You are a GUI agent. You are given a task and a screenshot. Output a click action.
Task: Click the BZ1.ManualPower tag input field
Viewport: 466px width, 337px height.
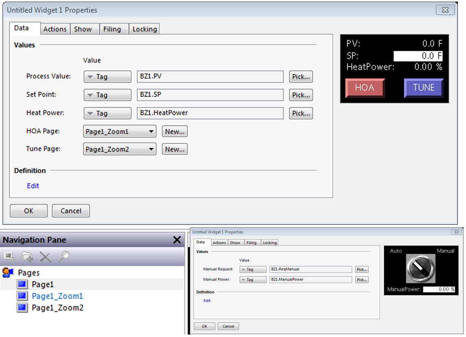(x=310, y=280)
